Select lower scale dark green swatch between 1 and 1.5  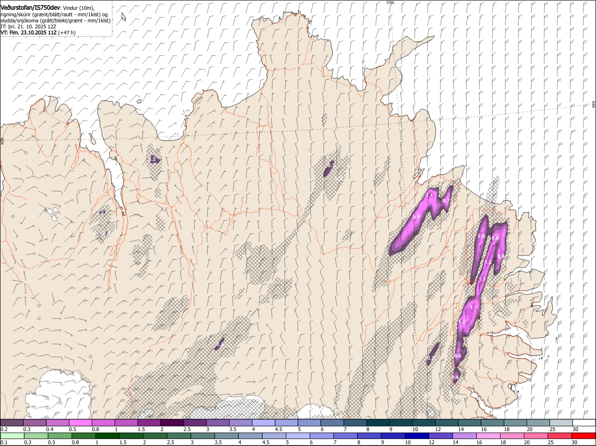tap(107, 436)
